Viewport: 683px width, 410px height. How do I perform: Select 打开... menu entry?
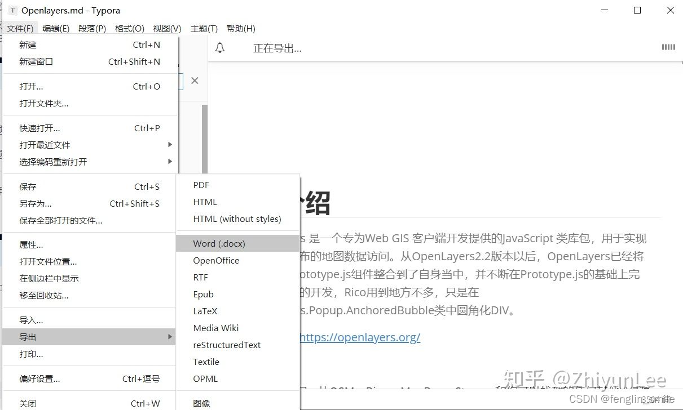[x=90, y=86]
